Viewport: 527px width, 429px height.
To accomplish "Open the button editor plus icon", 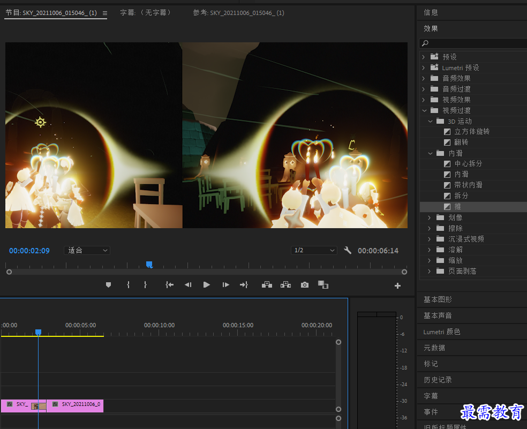I will tap(397, 286).
